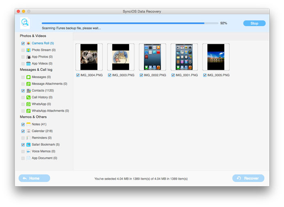Viewport: 284px width, 207px height.
Task: Select the App Document (0) label
Action: pos(44,158)
